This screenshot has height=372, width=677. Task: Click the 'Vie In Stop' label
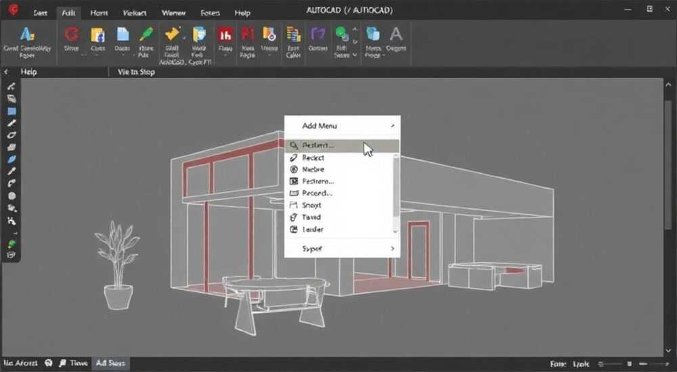pos(137,72)
